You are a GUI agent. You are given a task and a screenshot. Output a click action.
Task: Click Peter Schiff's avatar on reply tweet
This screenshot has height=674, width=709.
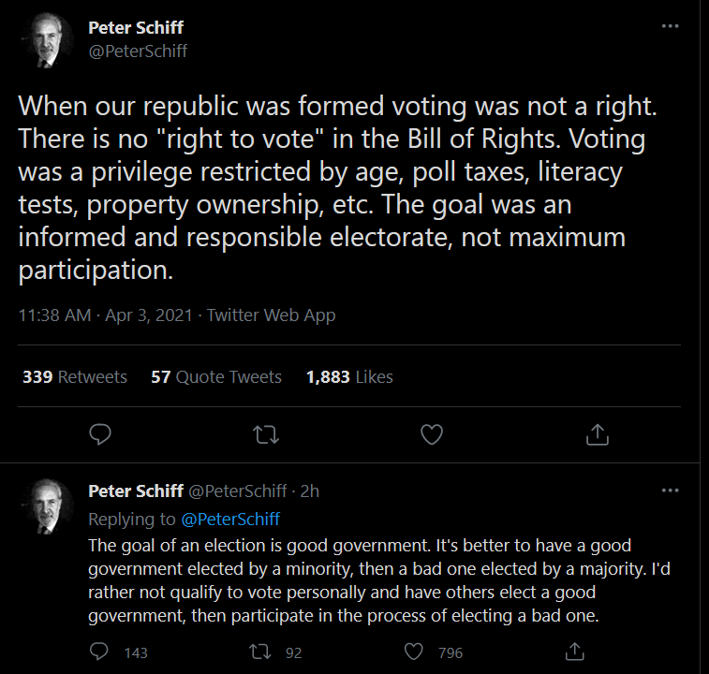tap(47, 505)
